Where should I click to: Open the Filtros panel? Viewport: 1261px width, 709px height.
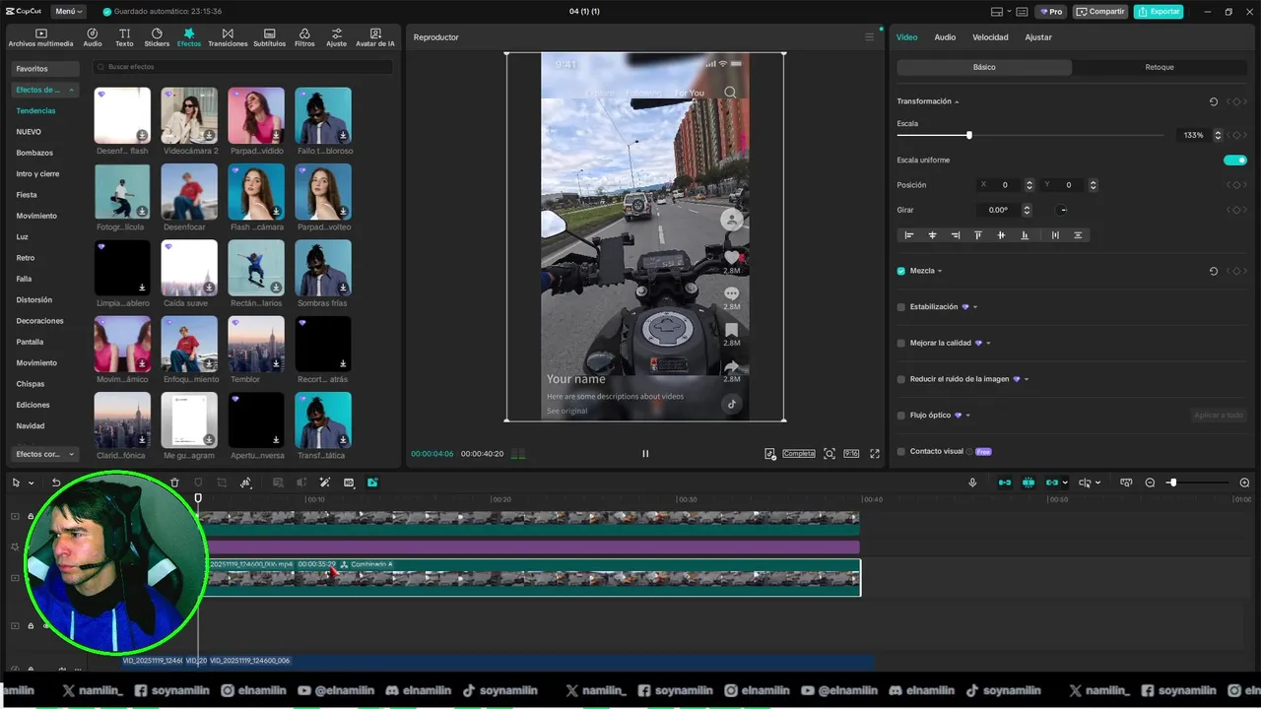(x=304, y=37)
